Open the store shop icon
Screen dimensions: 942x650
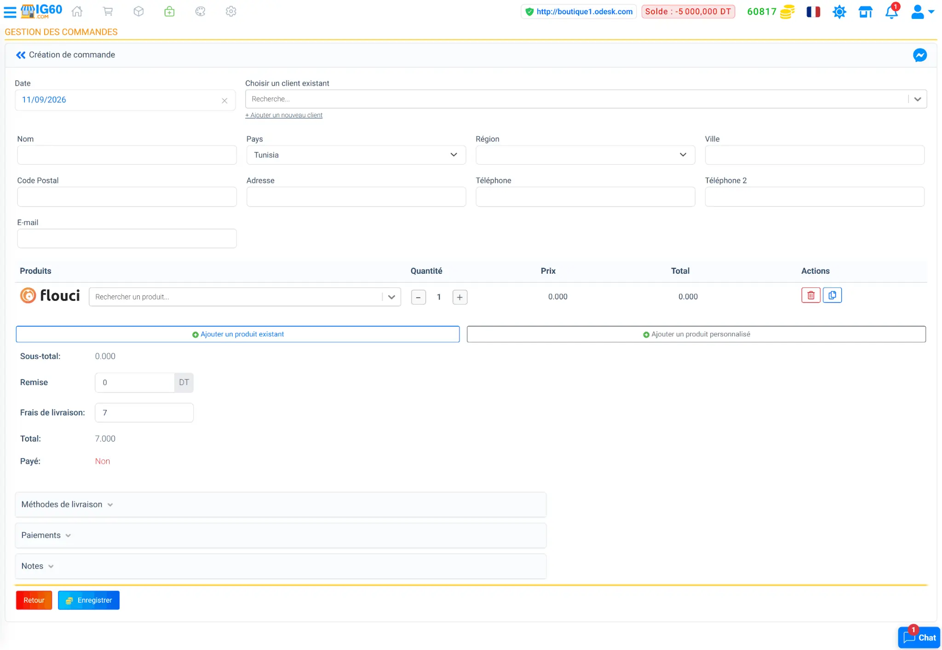tap(866, 12)
